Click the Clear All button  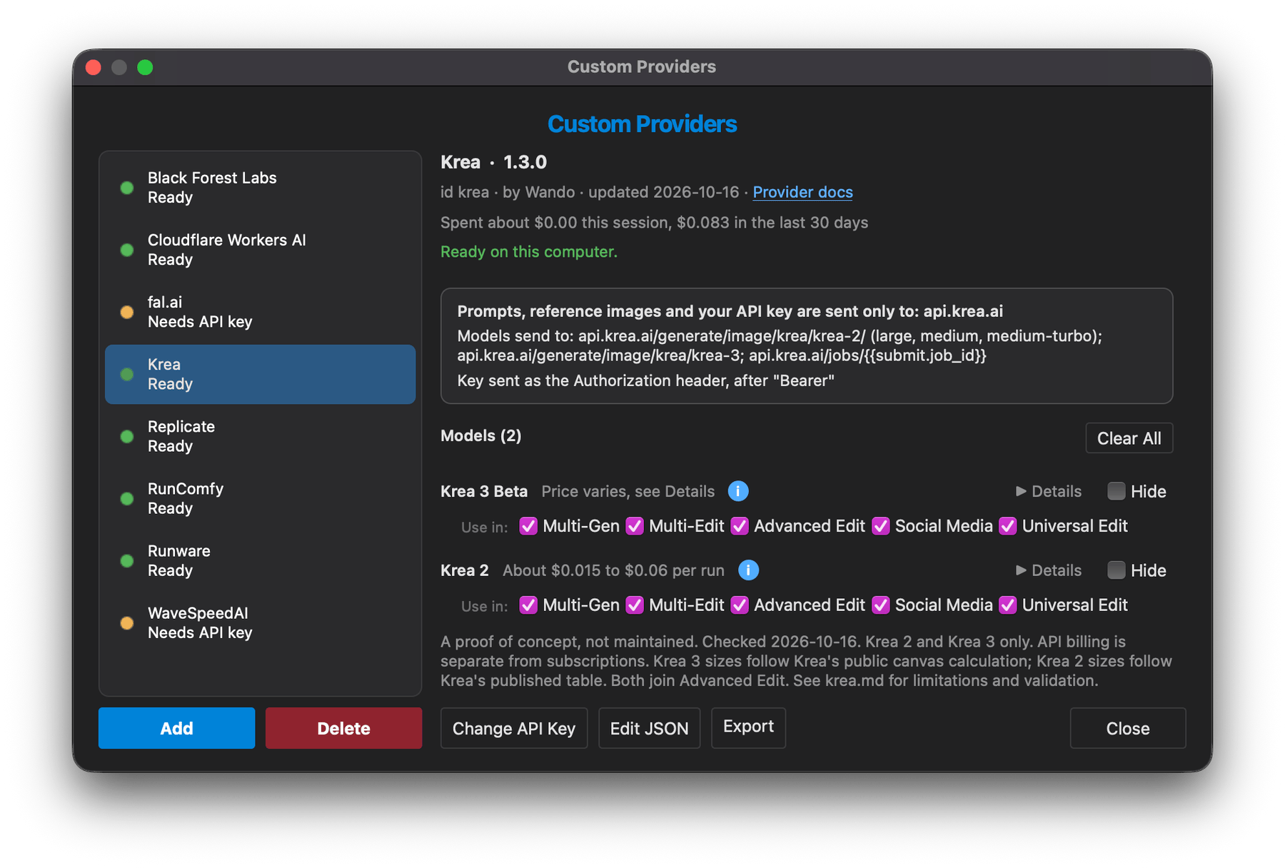(x=1129, y=438)
